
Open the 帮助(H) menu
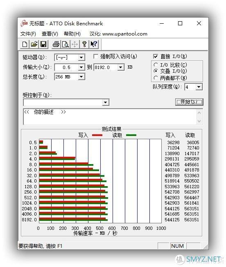72,34
